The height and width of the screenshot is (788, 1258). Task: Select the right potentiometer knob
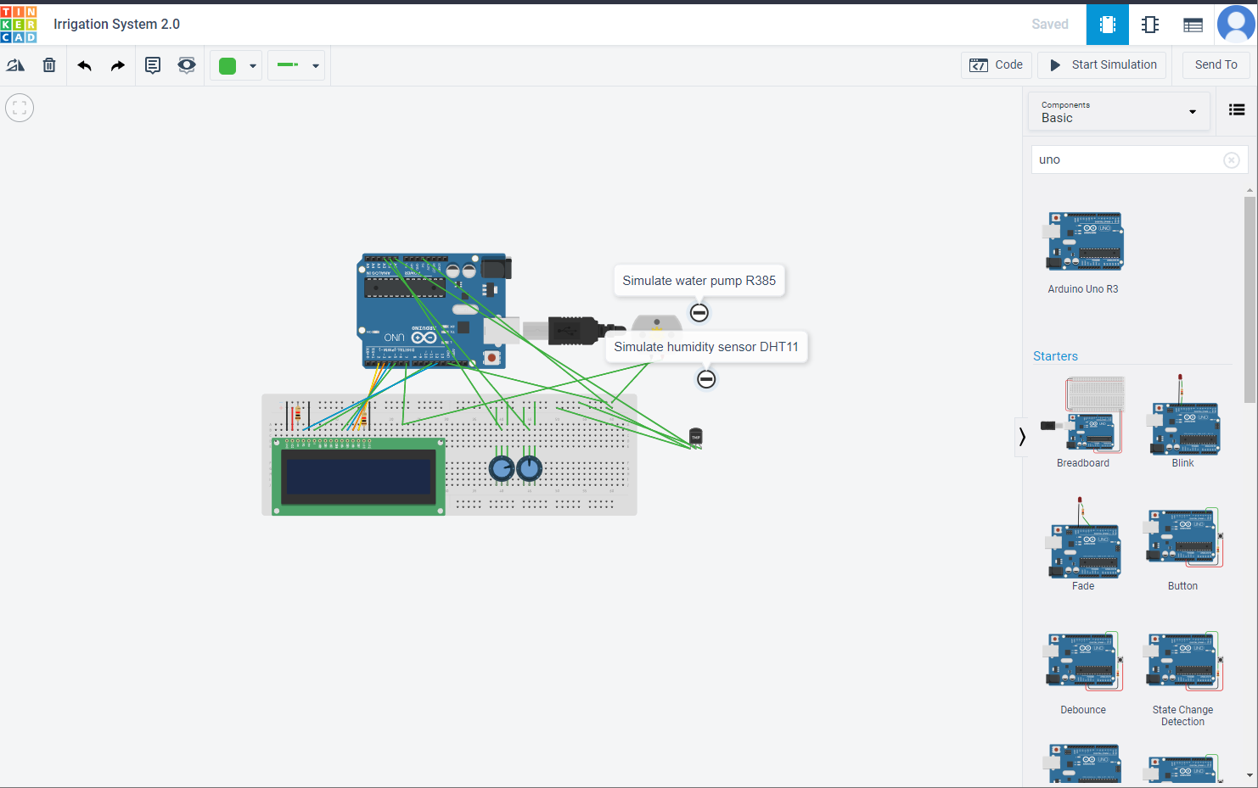click(x=529, y=468)
